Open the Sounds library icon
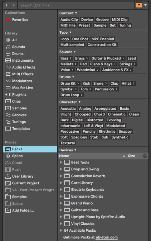Image resolution: width=151 pixels, height=241 pixels. point(8,47)
